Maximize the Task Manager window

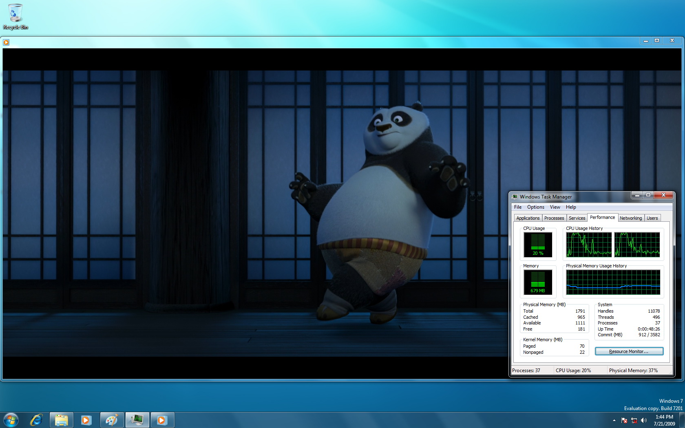tap(648, 195)
